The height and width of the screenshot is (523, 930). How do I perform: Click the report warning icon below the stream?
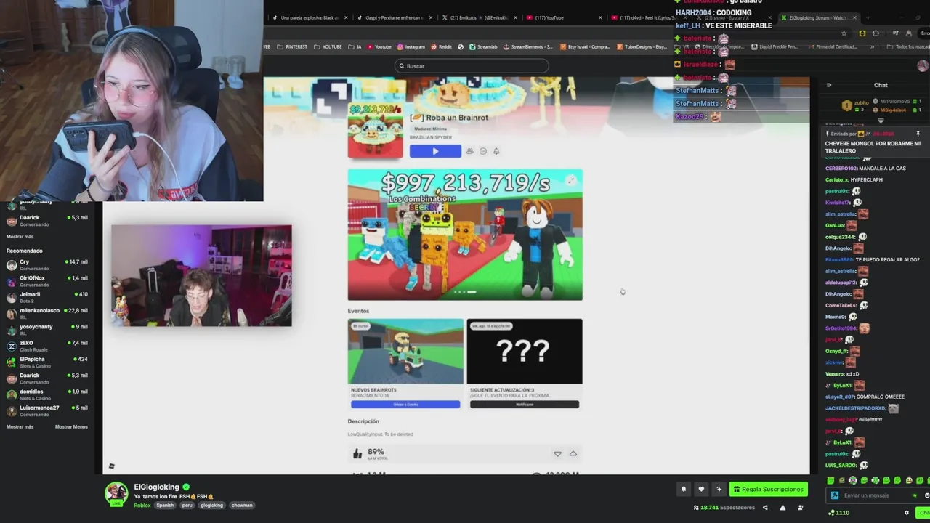(783, 508)
